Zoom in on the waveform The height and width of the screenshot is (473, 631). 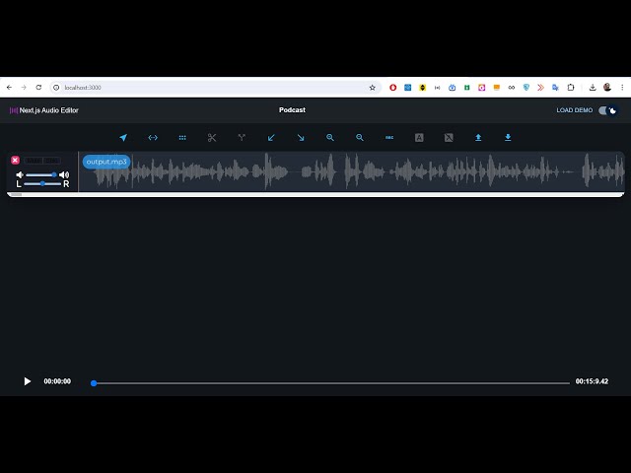(330, 138)
